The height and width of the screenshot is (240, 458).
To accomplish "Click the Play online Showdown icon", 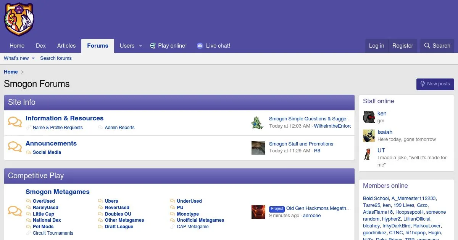I will (x=152, y=46).
